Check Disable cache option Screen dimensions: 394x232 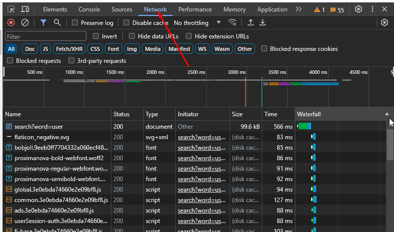tap(126, 22)
